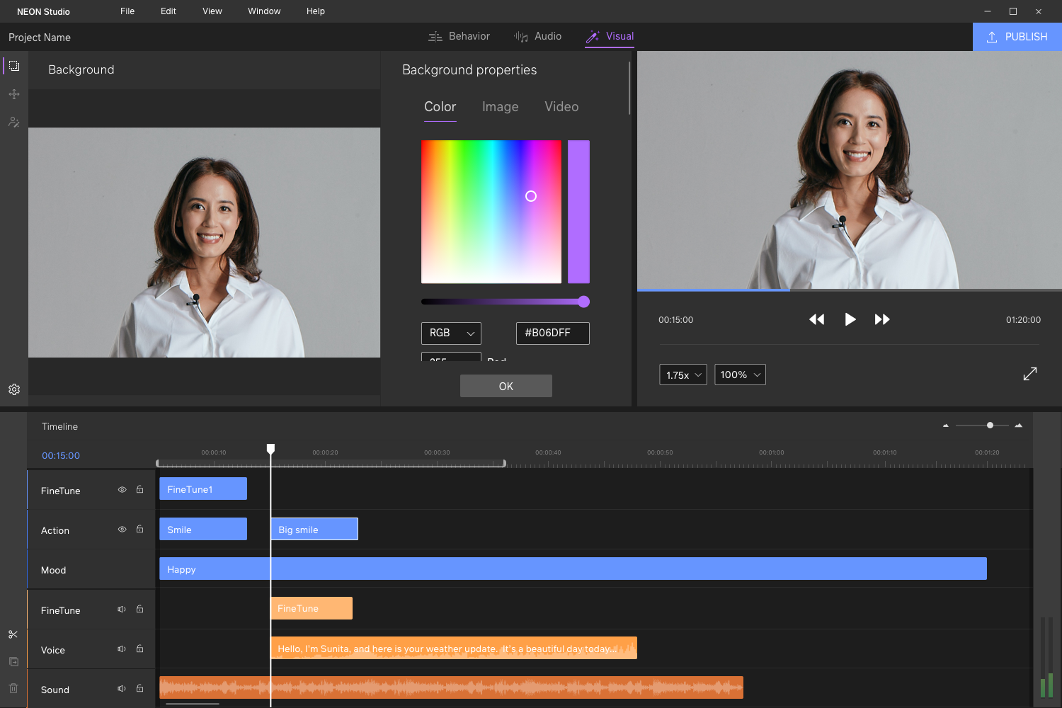The width and height of the screenshot is (1062, 708).
Task: Open the File menu
Action: (x=127, y=11)
